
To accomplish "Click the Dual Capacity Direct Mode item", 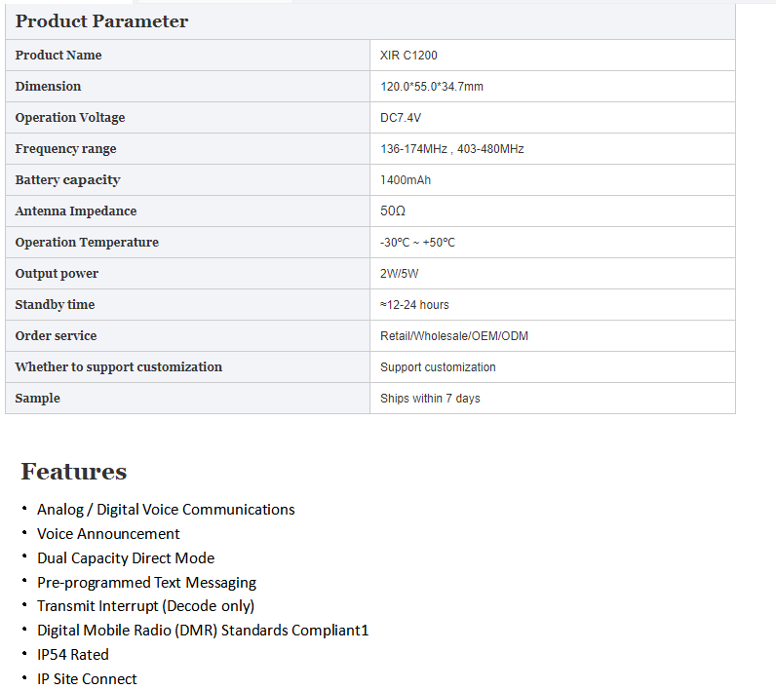I will pos(126,558).
